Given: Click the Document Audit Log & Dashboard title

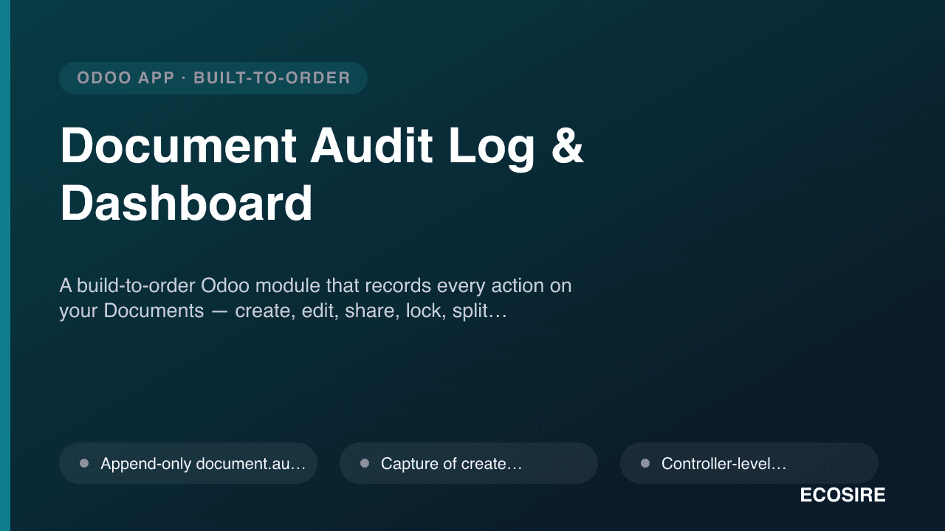Looking at the screenshot, I should (322, 175).
